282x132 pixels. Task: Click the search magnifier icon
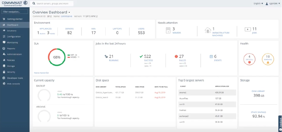[x=34, y=4]
